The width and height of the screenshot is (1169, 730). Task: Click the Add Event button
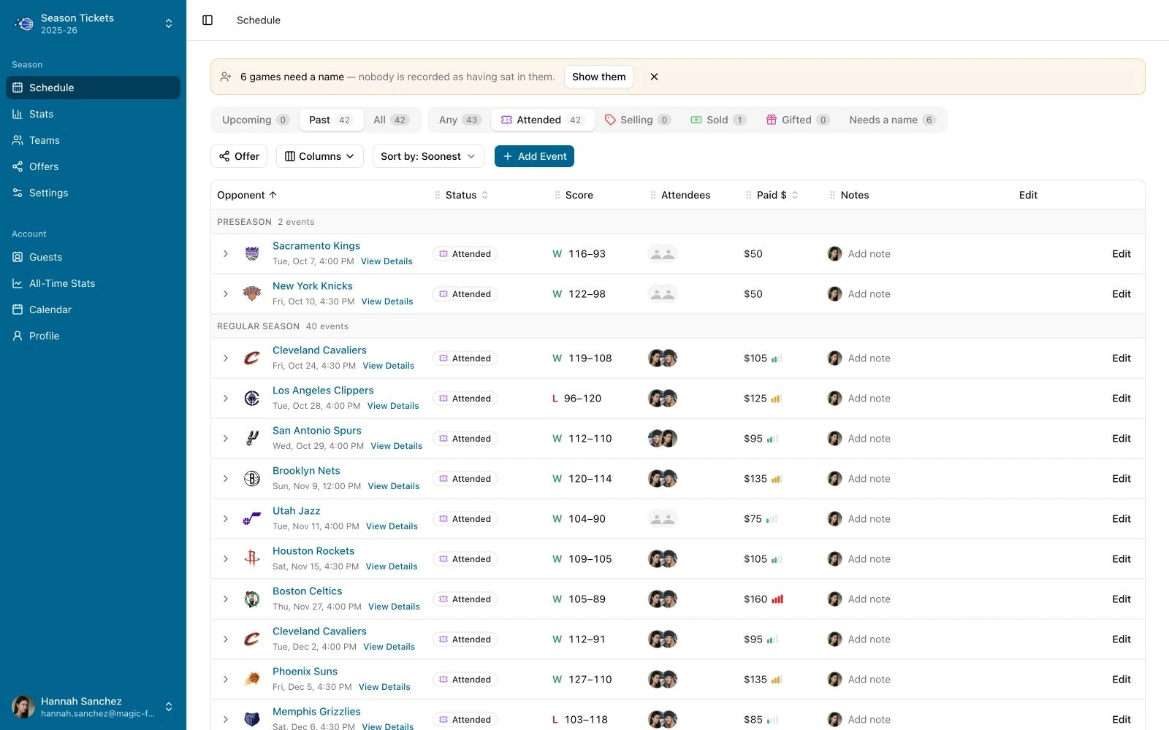coord(534,156)
